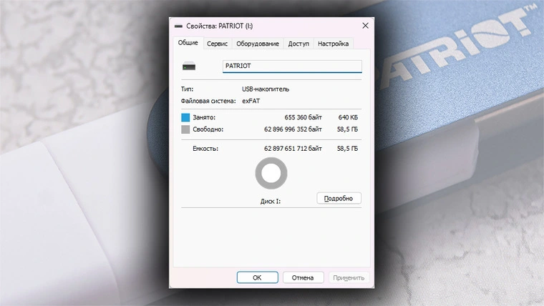Click the Применить button
The width and height of the screenshot is (544, 306).
349,277
